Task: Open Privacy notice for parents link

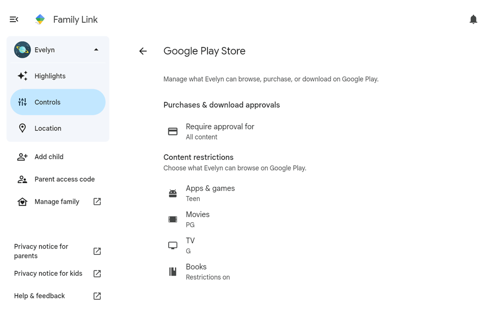Action: (x=41, y=251)
